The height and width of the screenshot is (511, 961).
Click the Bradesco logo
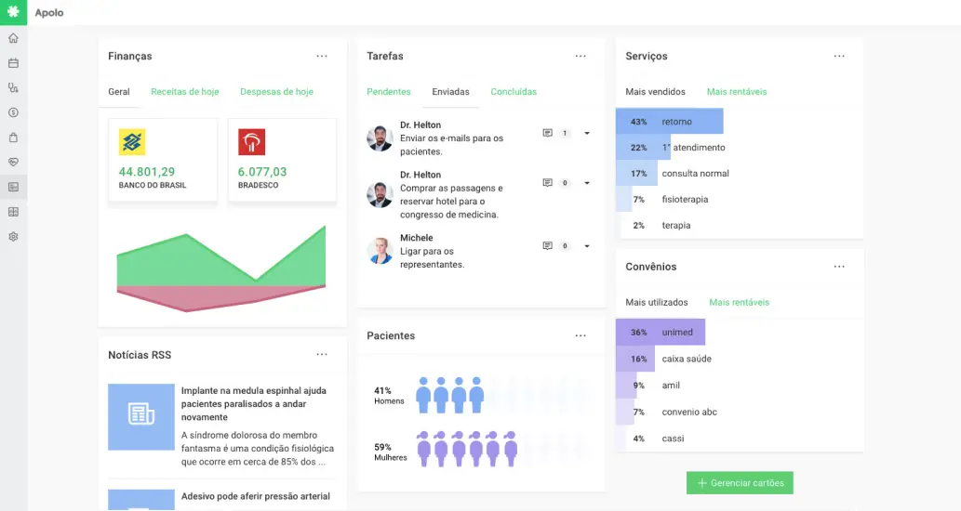[251, 142]
